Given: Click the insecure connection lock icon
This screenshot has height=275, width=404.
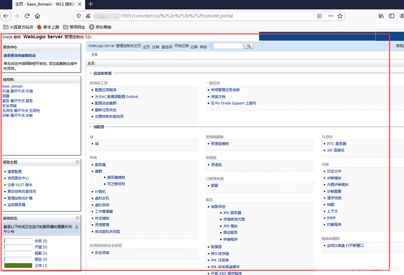Looking at the screenshot, I should (x=88, y=16).
